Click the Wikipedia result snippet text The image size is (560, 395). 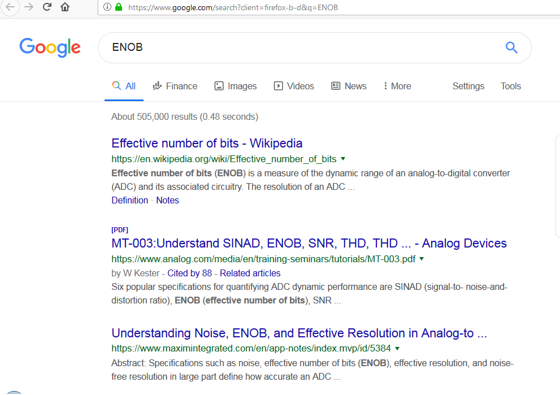point(311,180)
